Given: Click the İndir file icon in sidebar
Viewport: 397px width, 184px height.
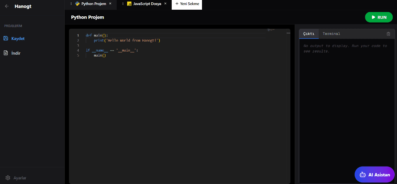Looking at the screenshot, I should [x=6, y=53].
